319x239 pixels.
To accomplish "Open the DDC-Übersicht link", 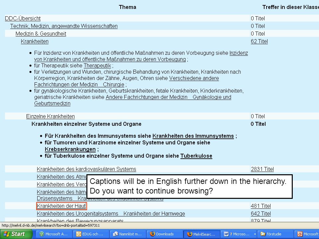I will coord(23,18).
